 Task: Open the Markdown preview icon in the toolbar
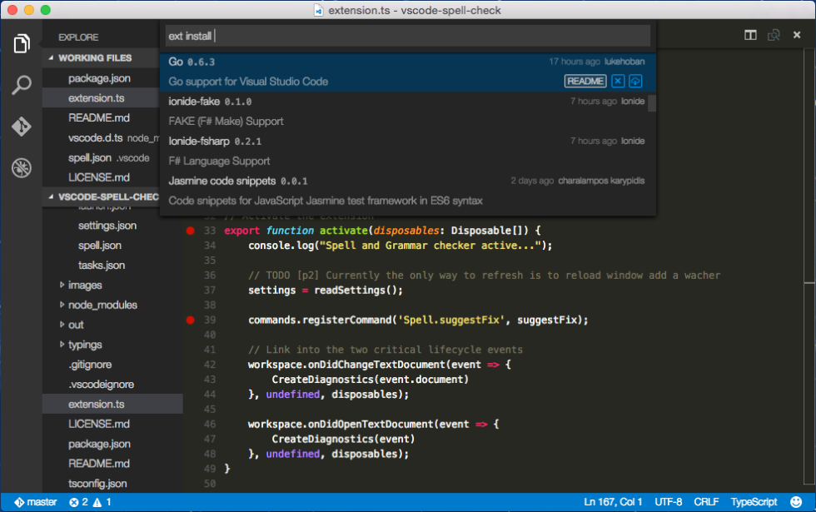(774, 35)
